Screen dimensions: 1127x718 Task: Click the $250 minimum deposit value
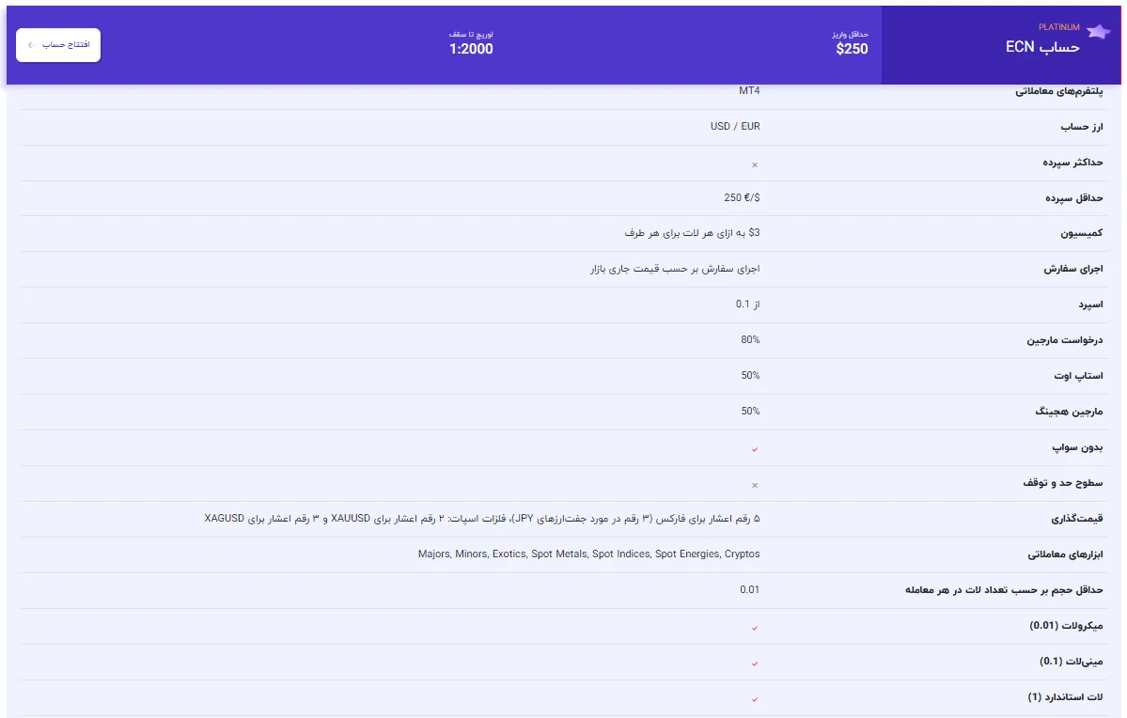click(x=852, y=49)
